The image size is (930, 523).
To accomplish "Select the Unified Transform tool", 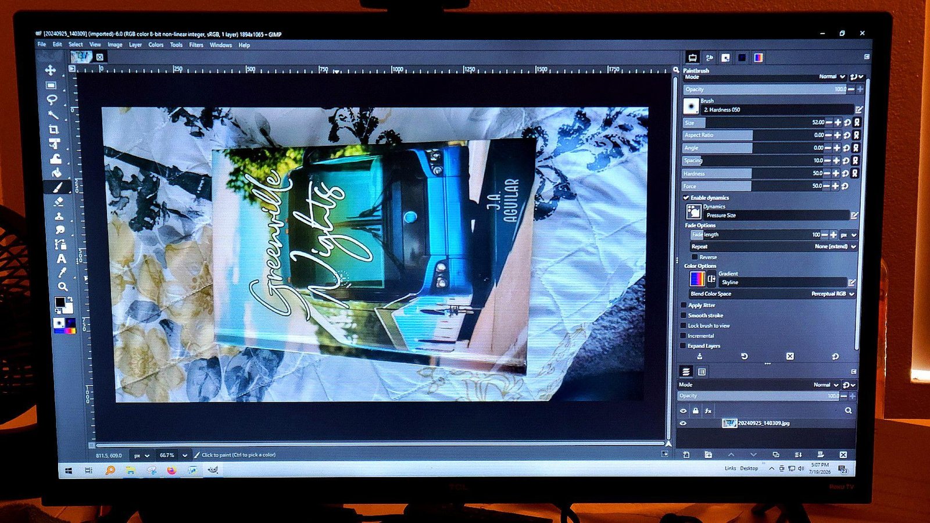I will pyautogui.click(x=55, y=144).
